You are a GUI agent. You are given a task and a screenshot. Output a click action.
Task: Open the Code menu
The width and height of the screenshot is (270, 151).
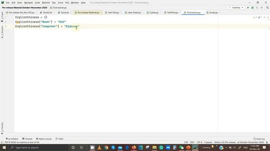(x=38, y=3)
